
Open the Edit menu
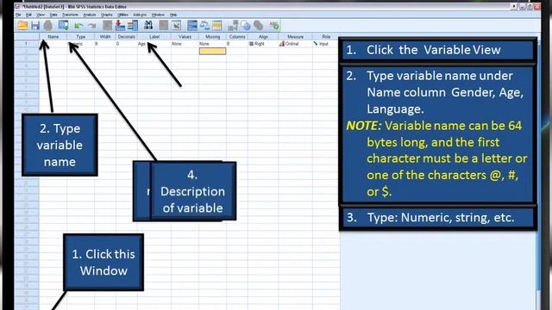(x=28, y=15)
